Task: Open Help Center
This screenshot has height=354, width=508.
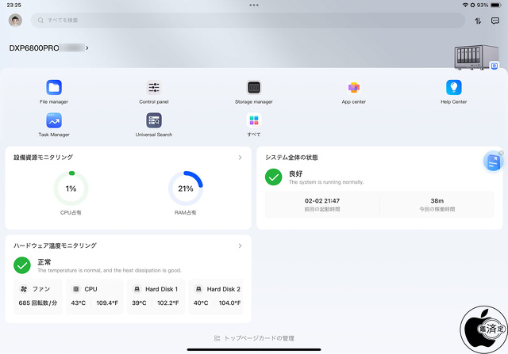Action: click(x=453, y=88)
